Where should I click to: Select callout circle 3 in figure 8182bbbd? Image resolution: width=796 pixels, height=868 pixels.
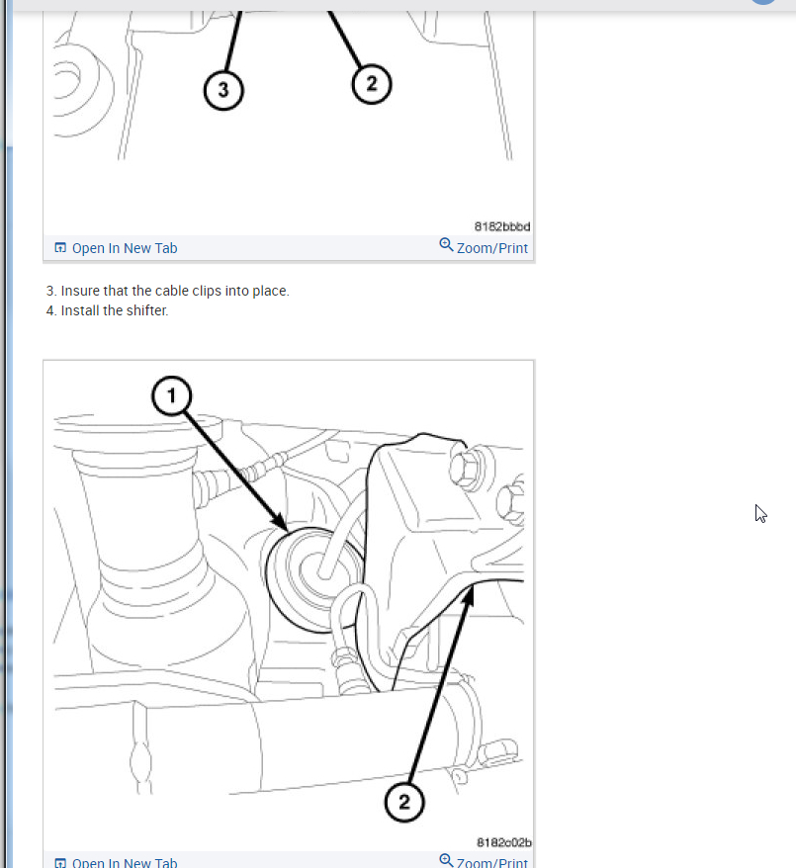tap(223, 90)
